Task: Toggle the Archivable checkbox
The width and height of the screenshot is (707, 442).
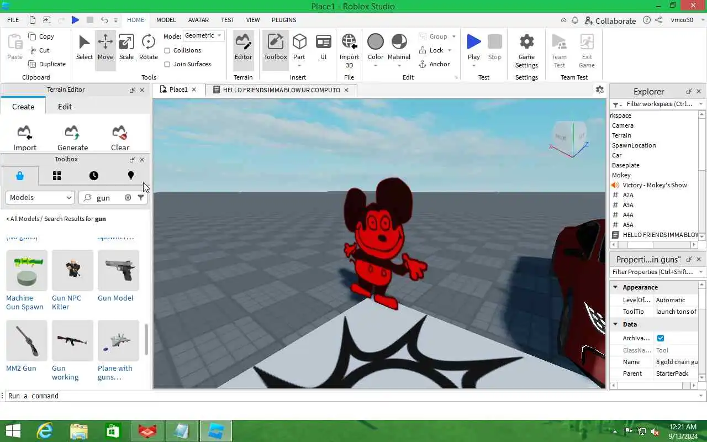Action: point(661,338)
